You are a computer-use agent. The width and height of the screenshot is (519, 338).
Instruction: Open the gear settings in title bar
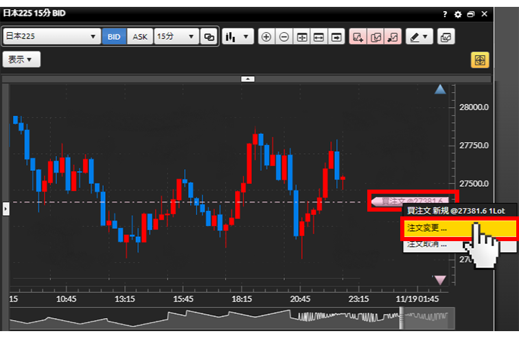458,14
